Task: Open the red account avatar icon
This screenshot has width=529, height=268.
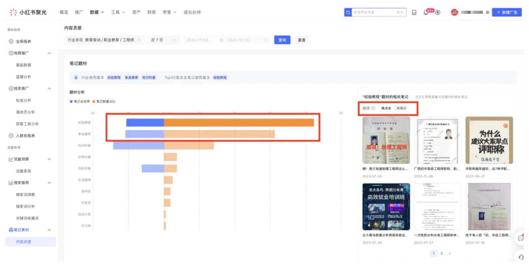Action: click(x=454, y=12)
